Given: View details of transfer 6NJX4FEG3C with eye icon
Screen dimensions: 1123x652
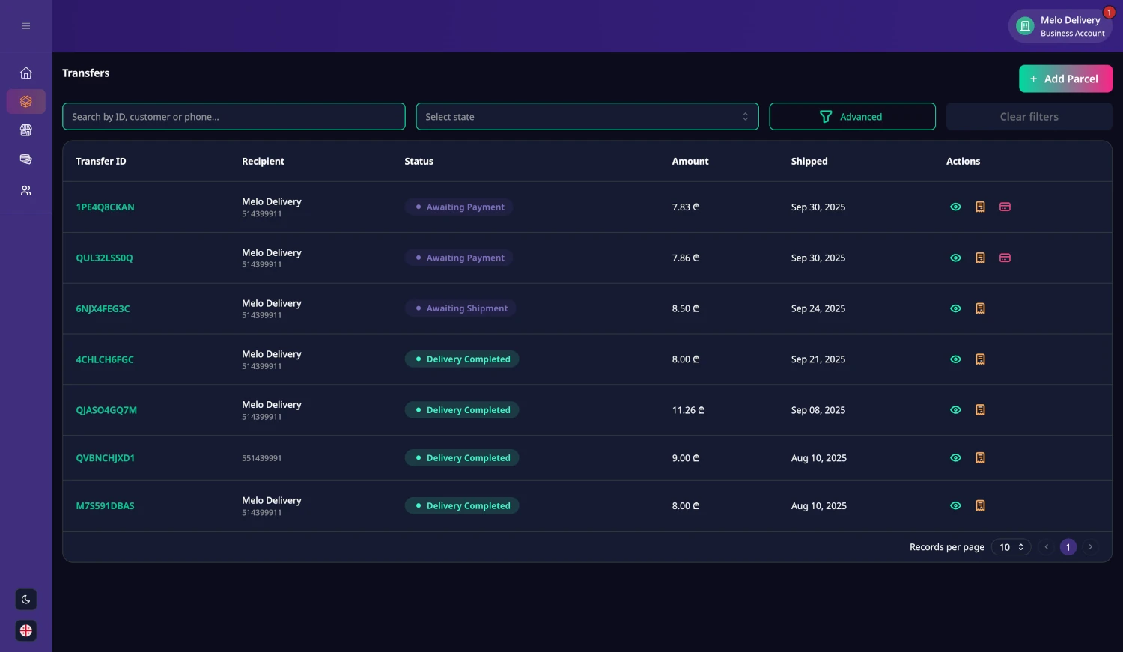Looking at the screenshot, I should click(955, 308).
